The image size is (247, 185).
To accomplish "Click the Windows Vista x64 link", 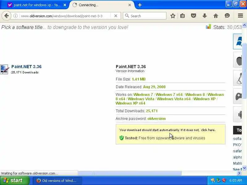I will coord(174,99).
